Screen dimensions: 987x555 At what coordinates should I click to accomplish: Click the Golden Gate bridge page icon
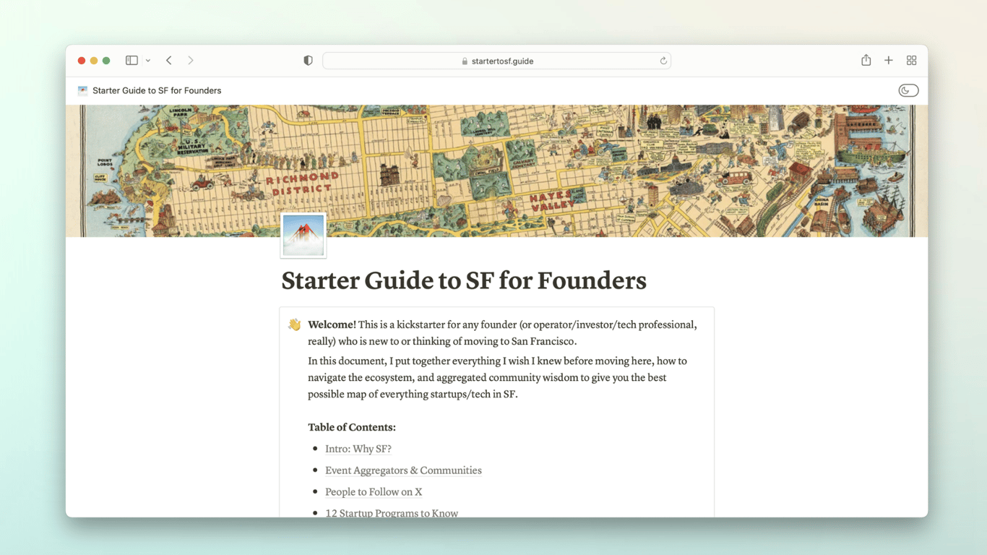(x=303, y=236)
